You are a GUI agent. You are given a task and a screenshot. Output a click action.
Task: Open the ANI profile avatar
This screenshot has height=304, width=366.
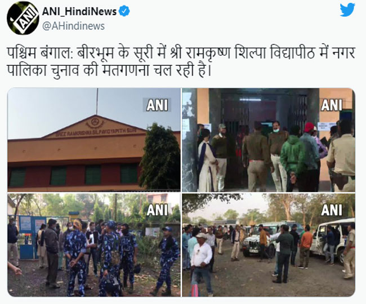pyautogui.click(x=23, y=19)
